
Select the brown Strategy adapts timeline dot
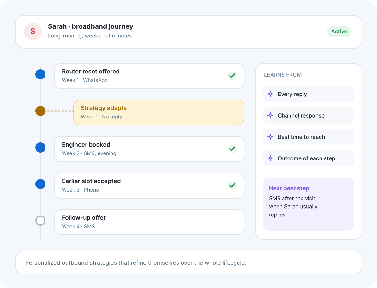40,111
